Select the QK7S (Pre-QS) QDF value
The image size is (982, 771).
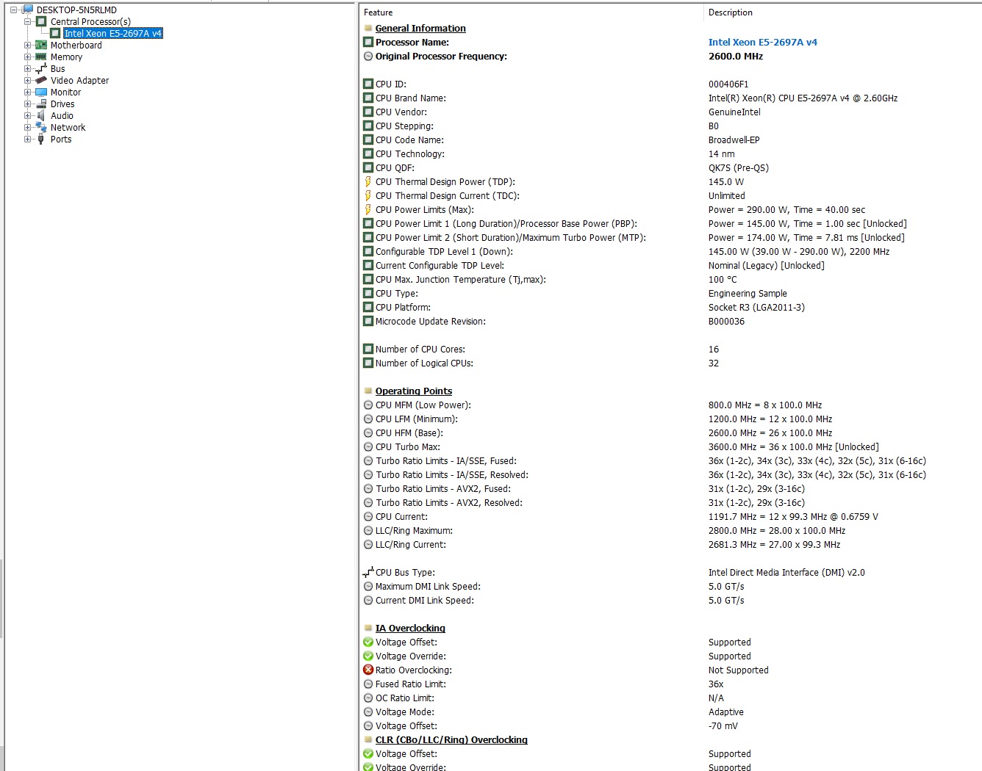[x=738, y=168]
